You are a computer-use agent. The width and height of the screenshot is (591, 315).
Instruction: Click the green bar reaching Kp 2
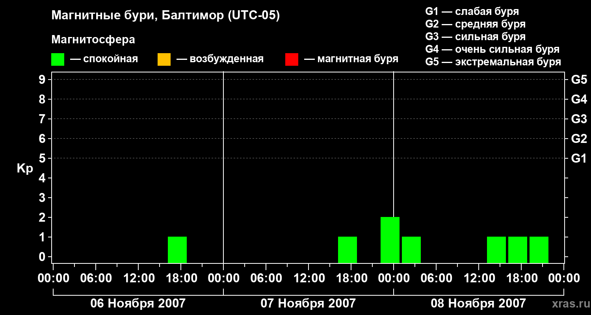point(390,240)
